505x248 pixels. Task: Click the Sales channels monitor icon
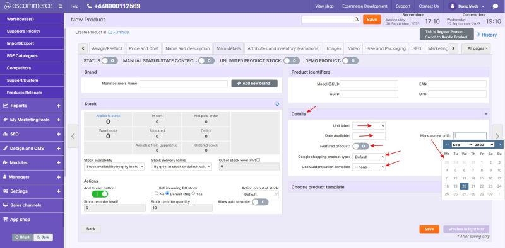[6, 205]
